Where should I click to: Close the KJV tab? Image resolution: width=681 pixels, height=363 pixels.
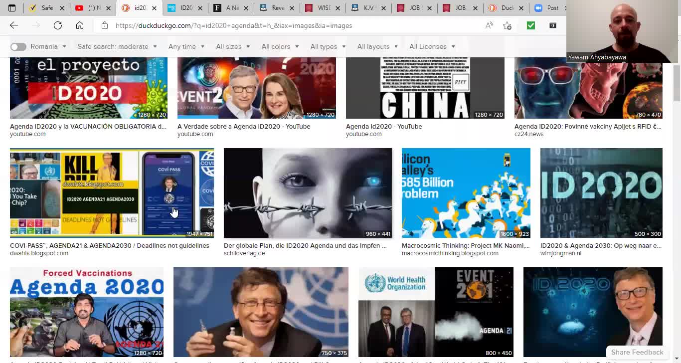click(x=384, y=8)
